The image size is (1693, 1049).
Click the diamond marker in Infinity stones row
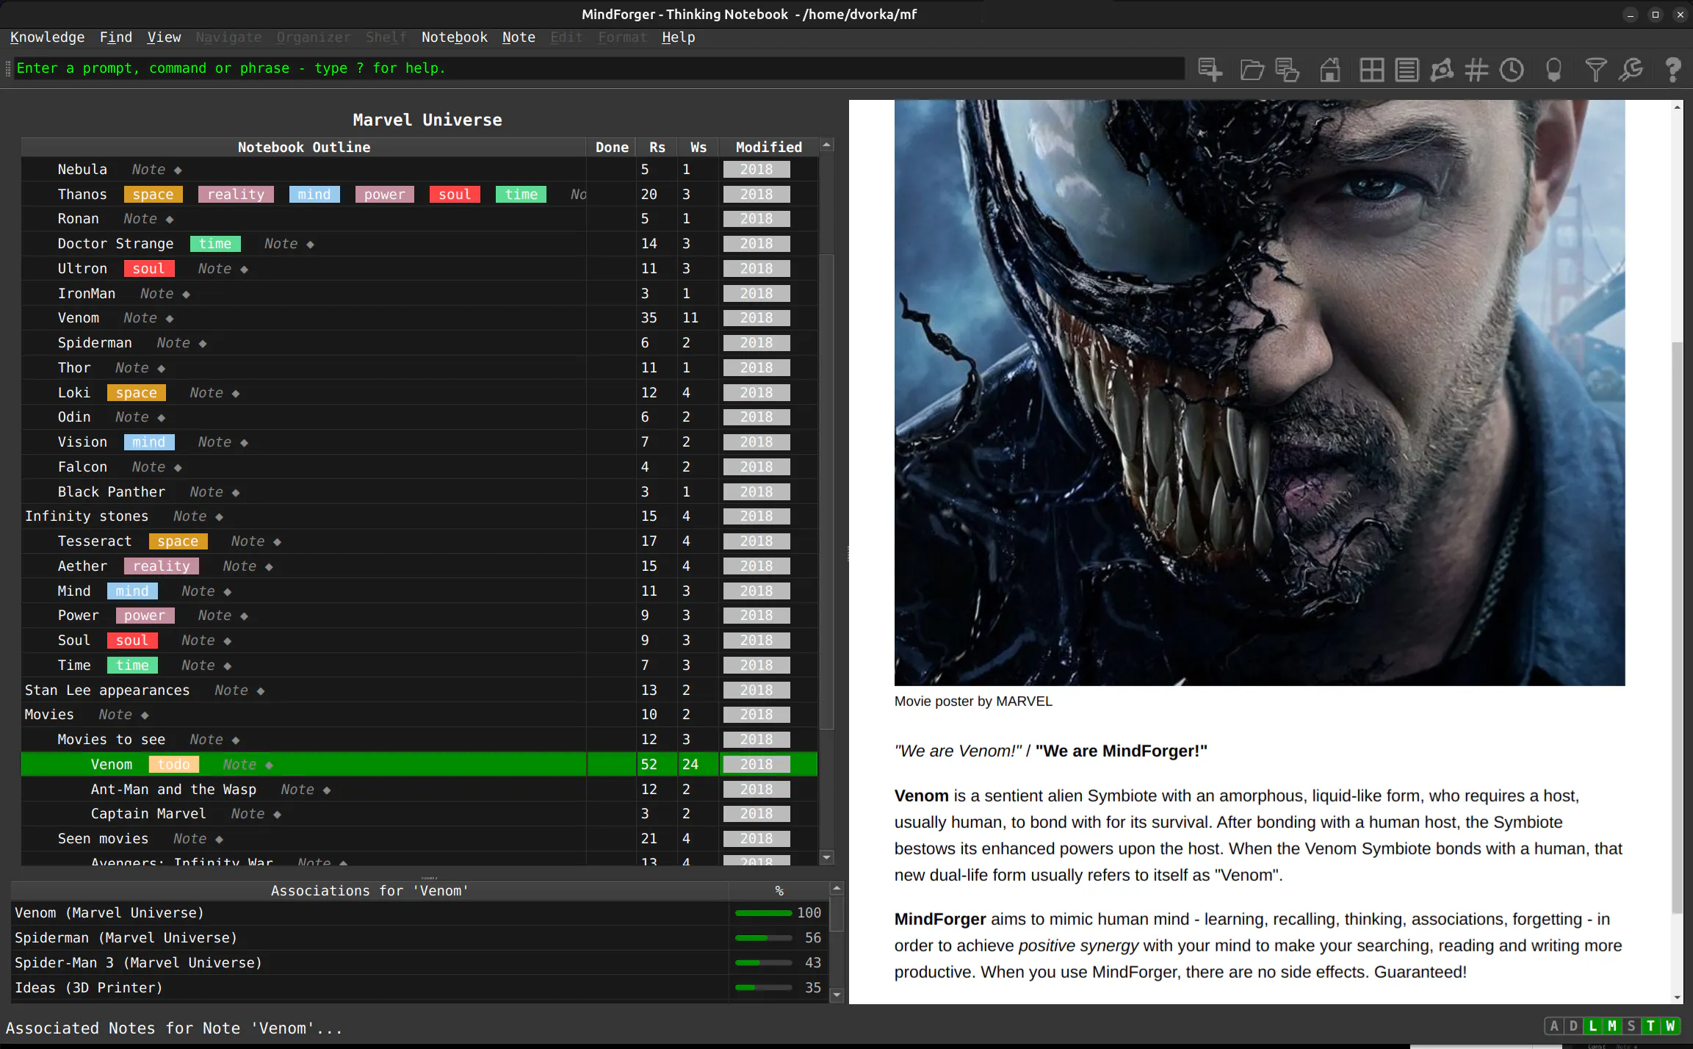[219, 517]
